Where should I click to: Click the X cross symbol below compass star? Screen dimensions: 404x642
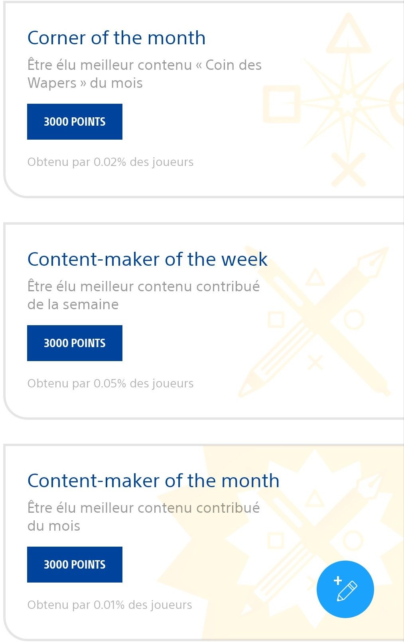349,170
